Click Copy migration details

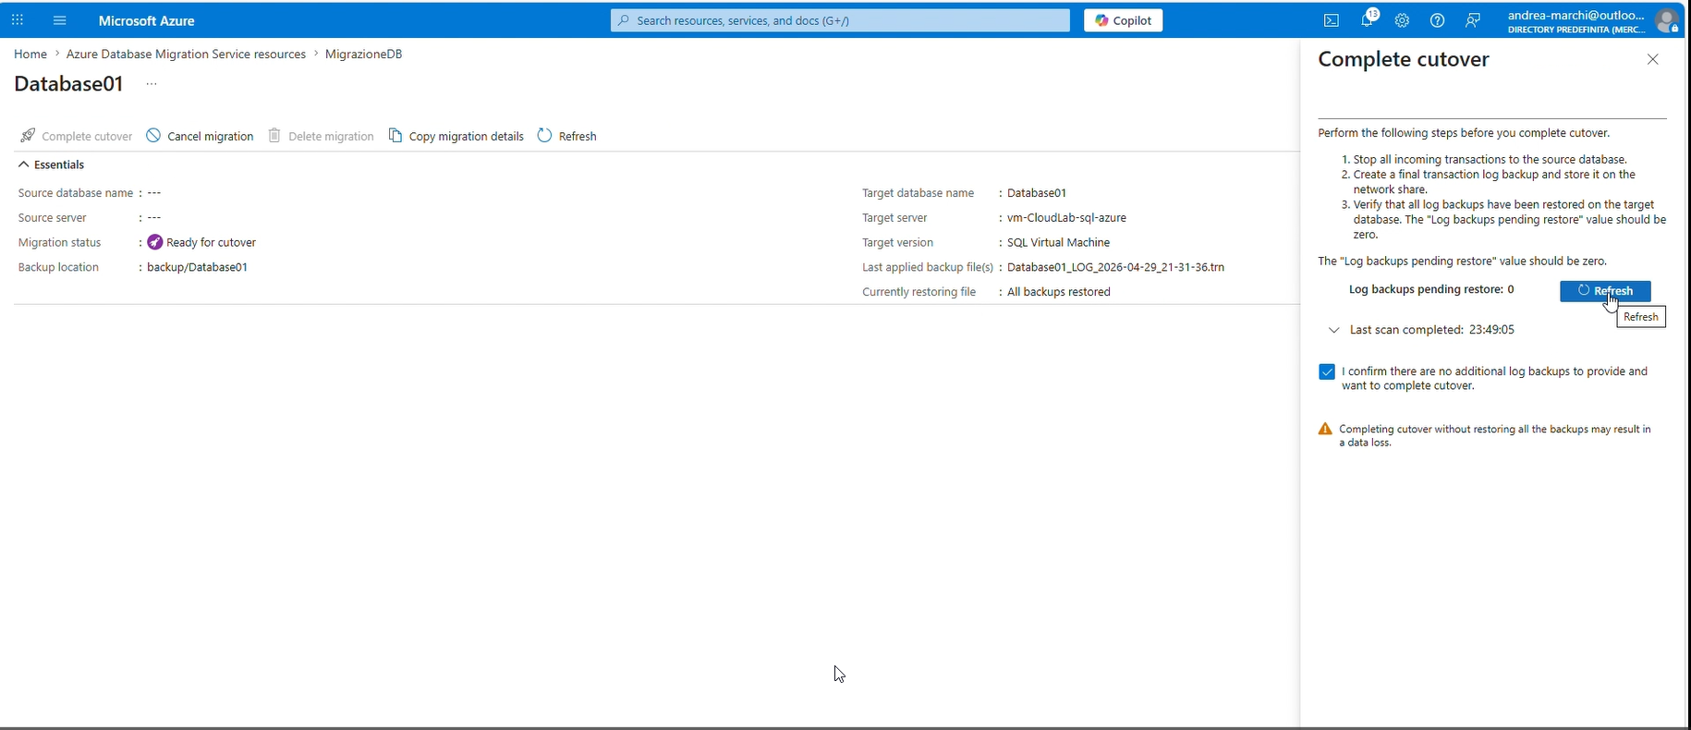[x=456, y=136]
